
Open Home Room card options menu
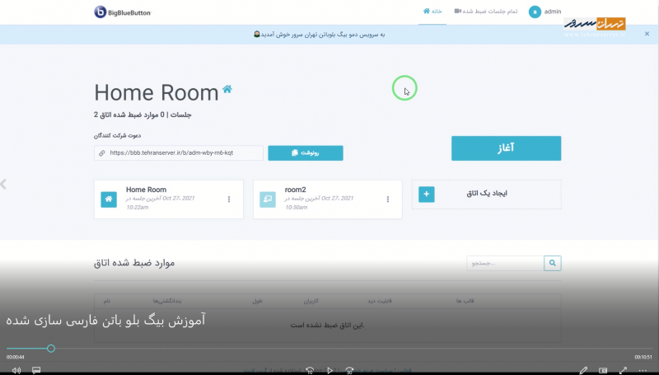tap(229, 199)
